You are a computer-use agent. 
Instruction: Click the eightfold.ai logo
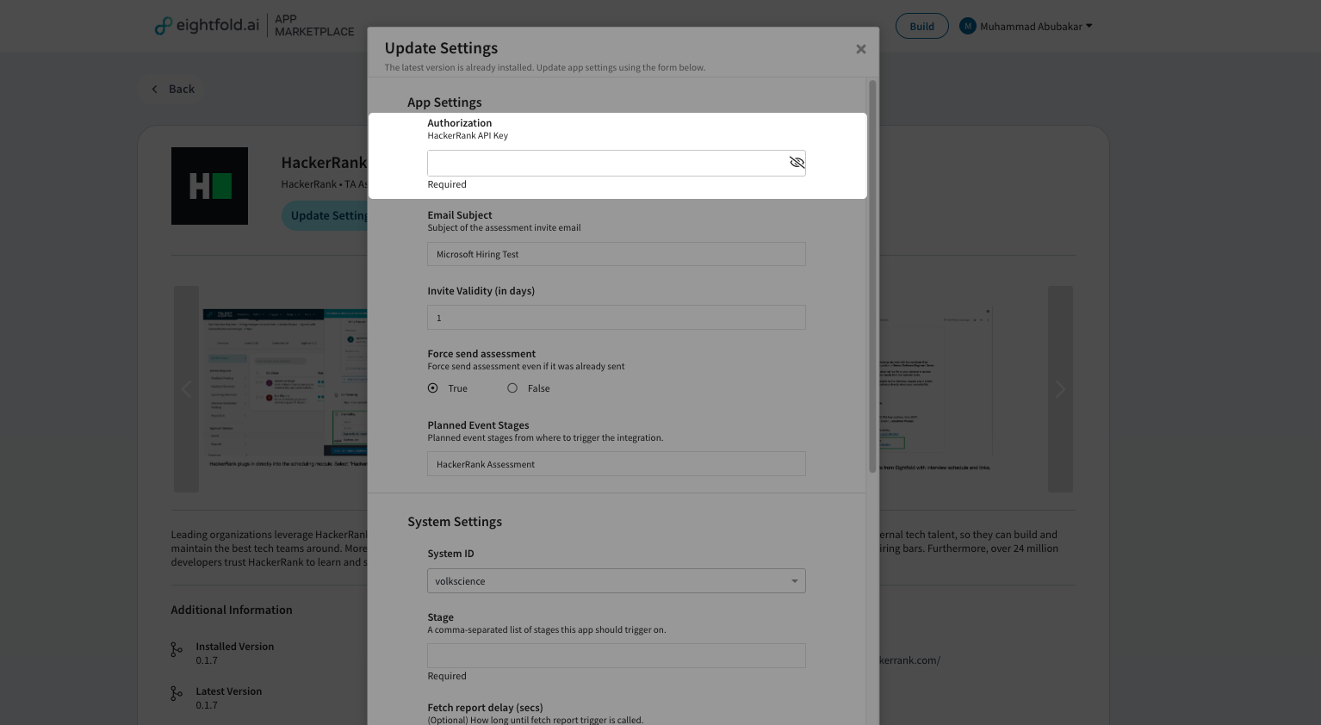pyautogui.click(x=207, y=26)
